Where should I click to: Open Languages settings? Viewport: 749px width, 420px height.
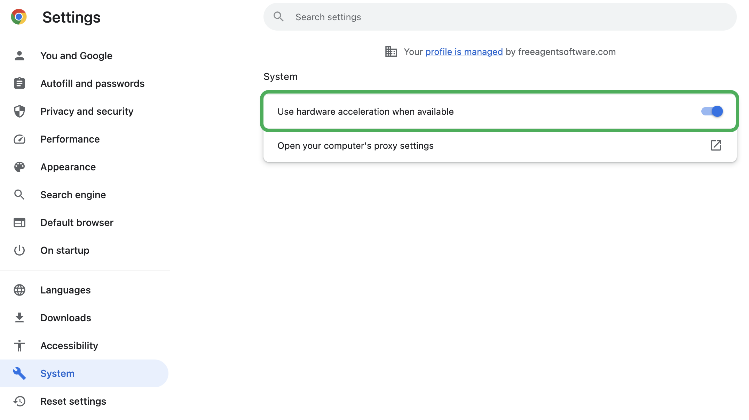pyautogui.click(x=84, y=290)
